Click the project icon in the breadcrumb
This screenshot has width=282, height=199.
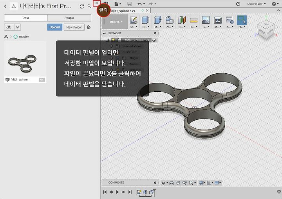click(6, 37)
